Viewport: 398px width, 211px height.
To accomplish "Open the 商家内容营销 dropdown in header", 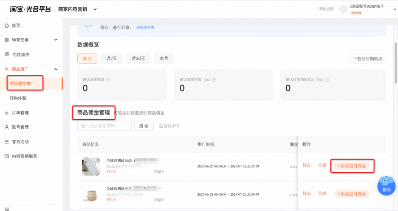I will click(95, 9).
